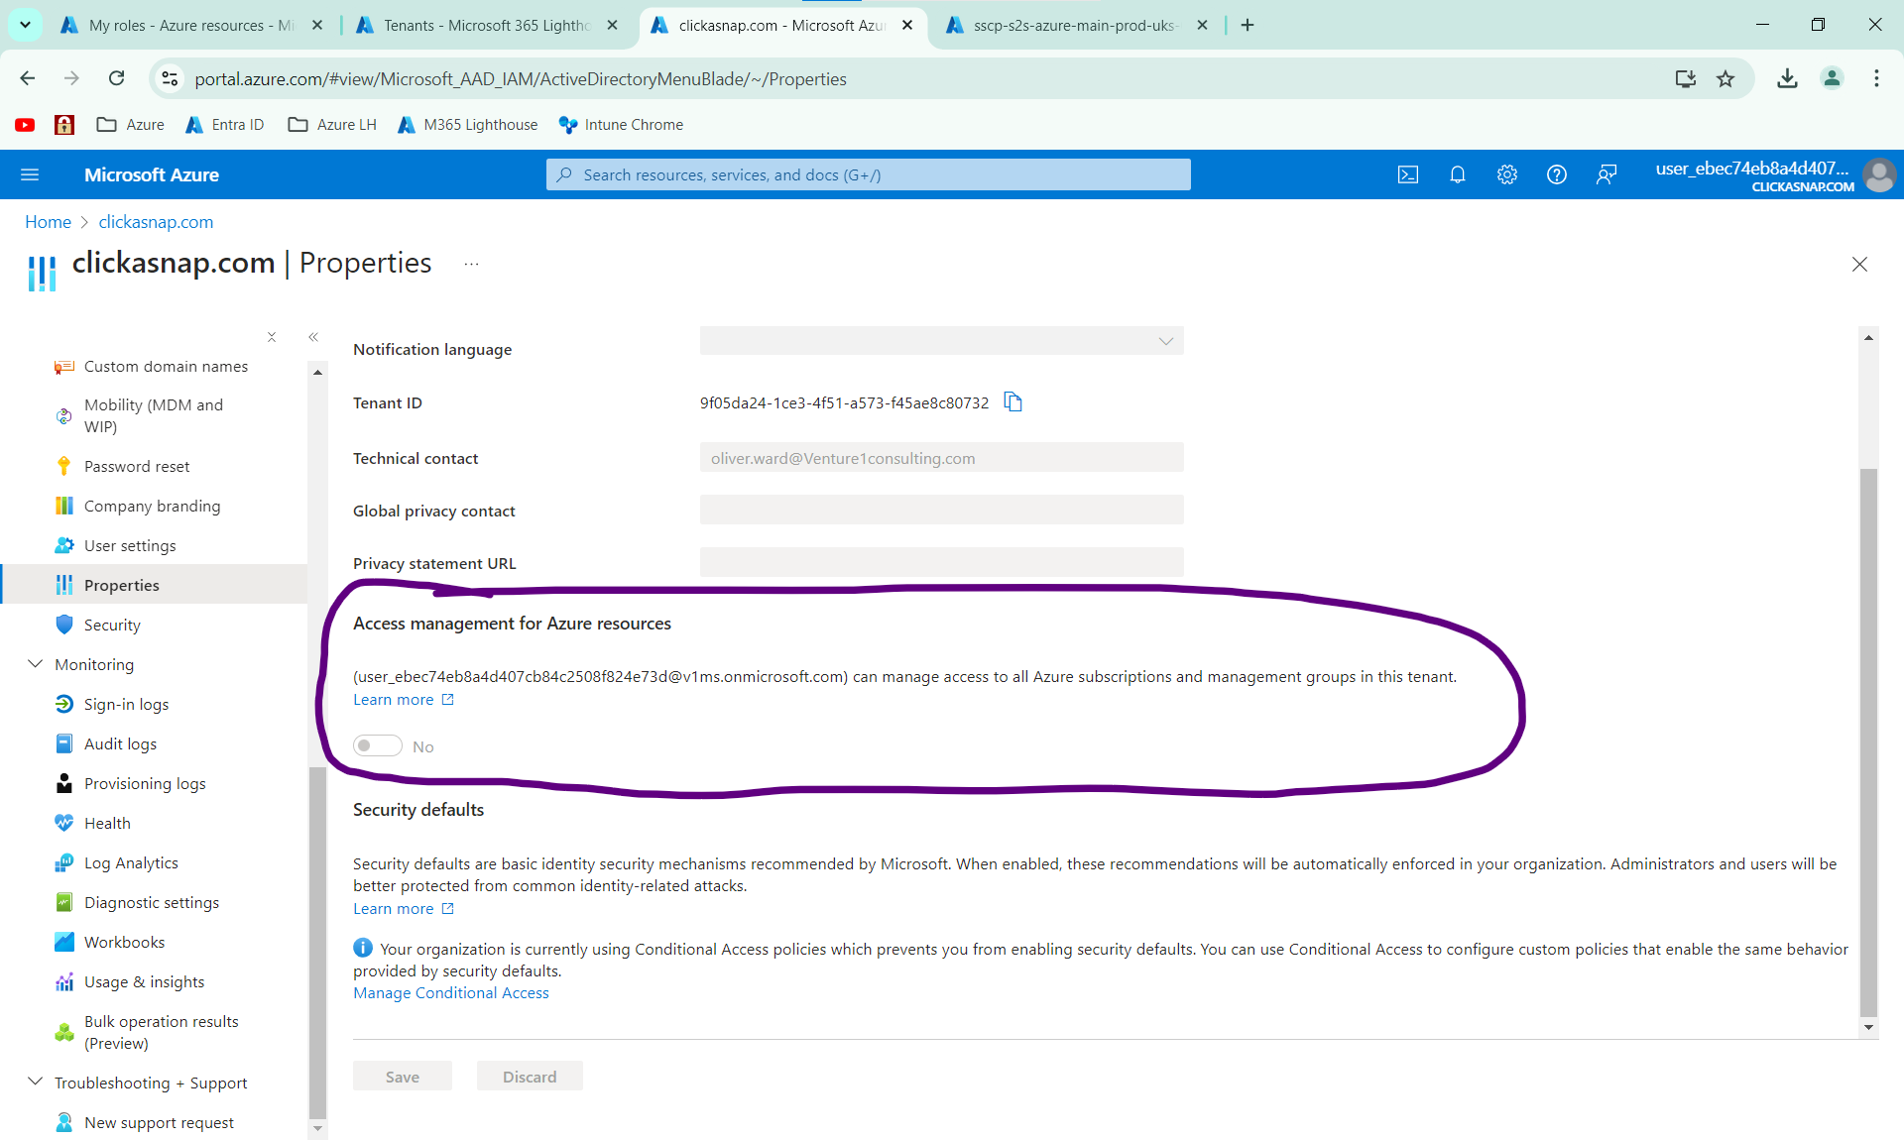Copy the Tenant ID to clipboard

point(1012,402)
